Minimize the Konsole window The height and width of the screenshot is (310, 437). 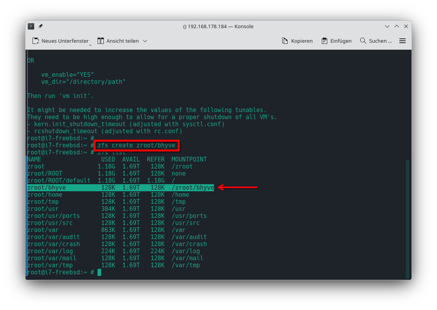click(387, 26)
